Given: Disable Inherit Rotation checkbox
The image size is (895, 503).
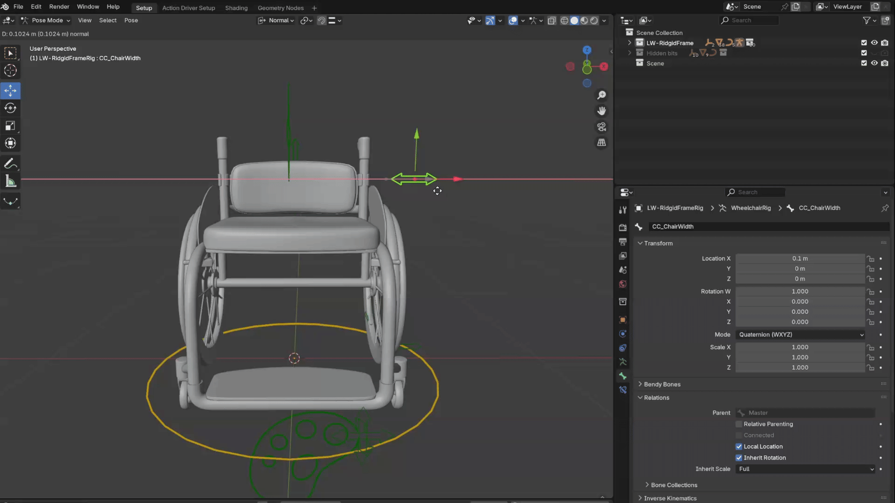Looking at the screenshot, I should click(x=739, y=458).
